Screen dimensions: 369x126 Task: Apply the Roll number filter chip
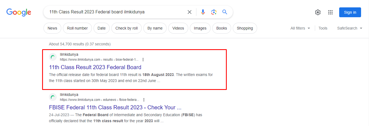pos(77,28)
